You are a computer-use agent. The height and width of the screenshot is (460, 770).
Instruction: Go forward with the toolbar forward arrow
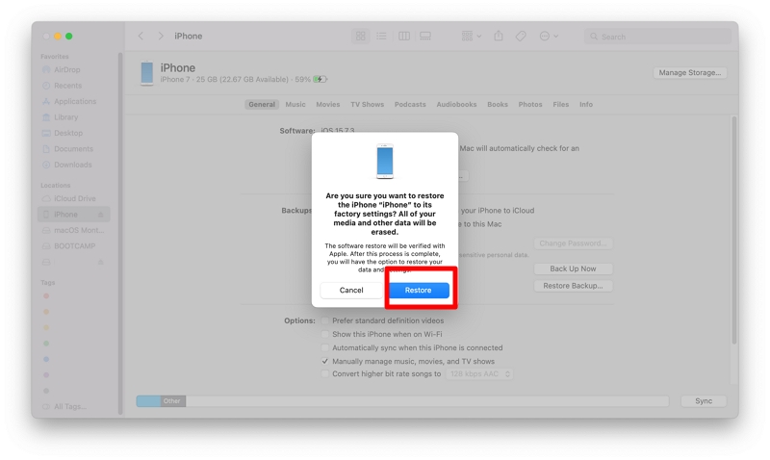point(161,36)
